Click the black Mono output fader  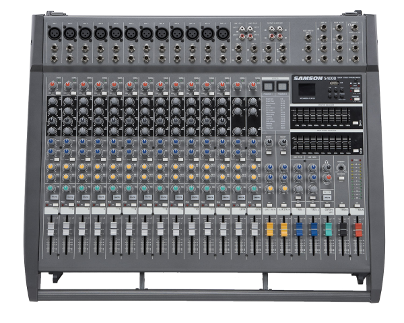pos(343,229)
